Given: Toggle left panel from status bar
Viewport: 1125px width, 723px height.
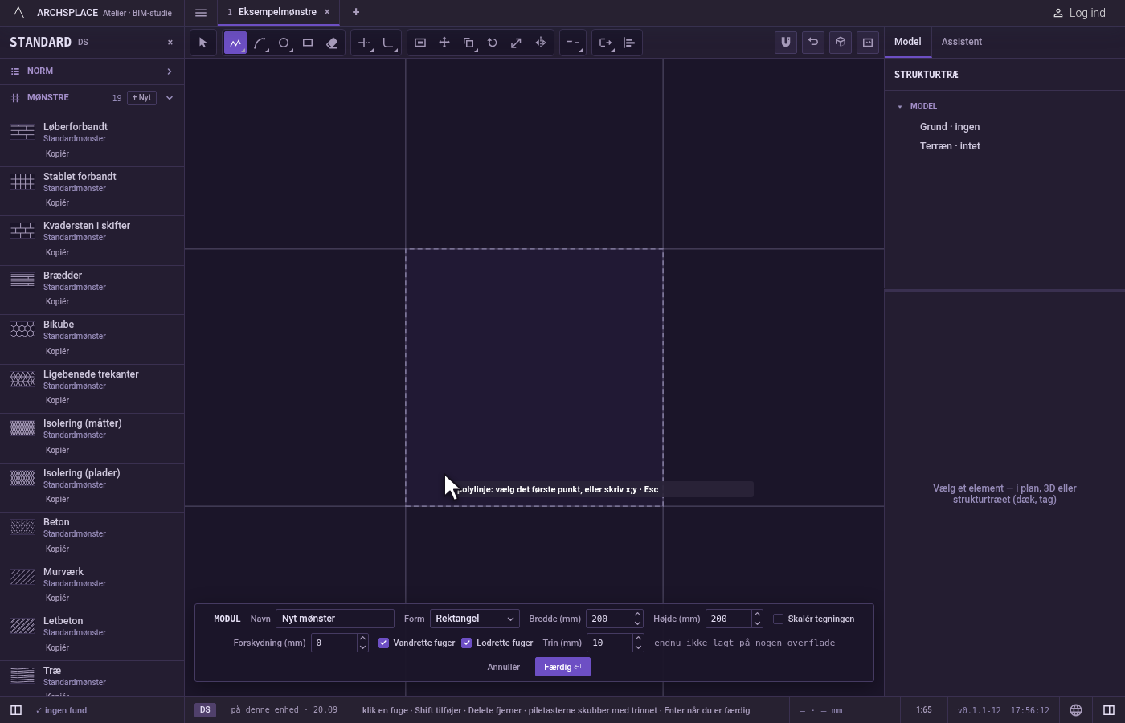Looking at the screenshot, I should coord(15,710).
